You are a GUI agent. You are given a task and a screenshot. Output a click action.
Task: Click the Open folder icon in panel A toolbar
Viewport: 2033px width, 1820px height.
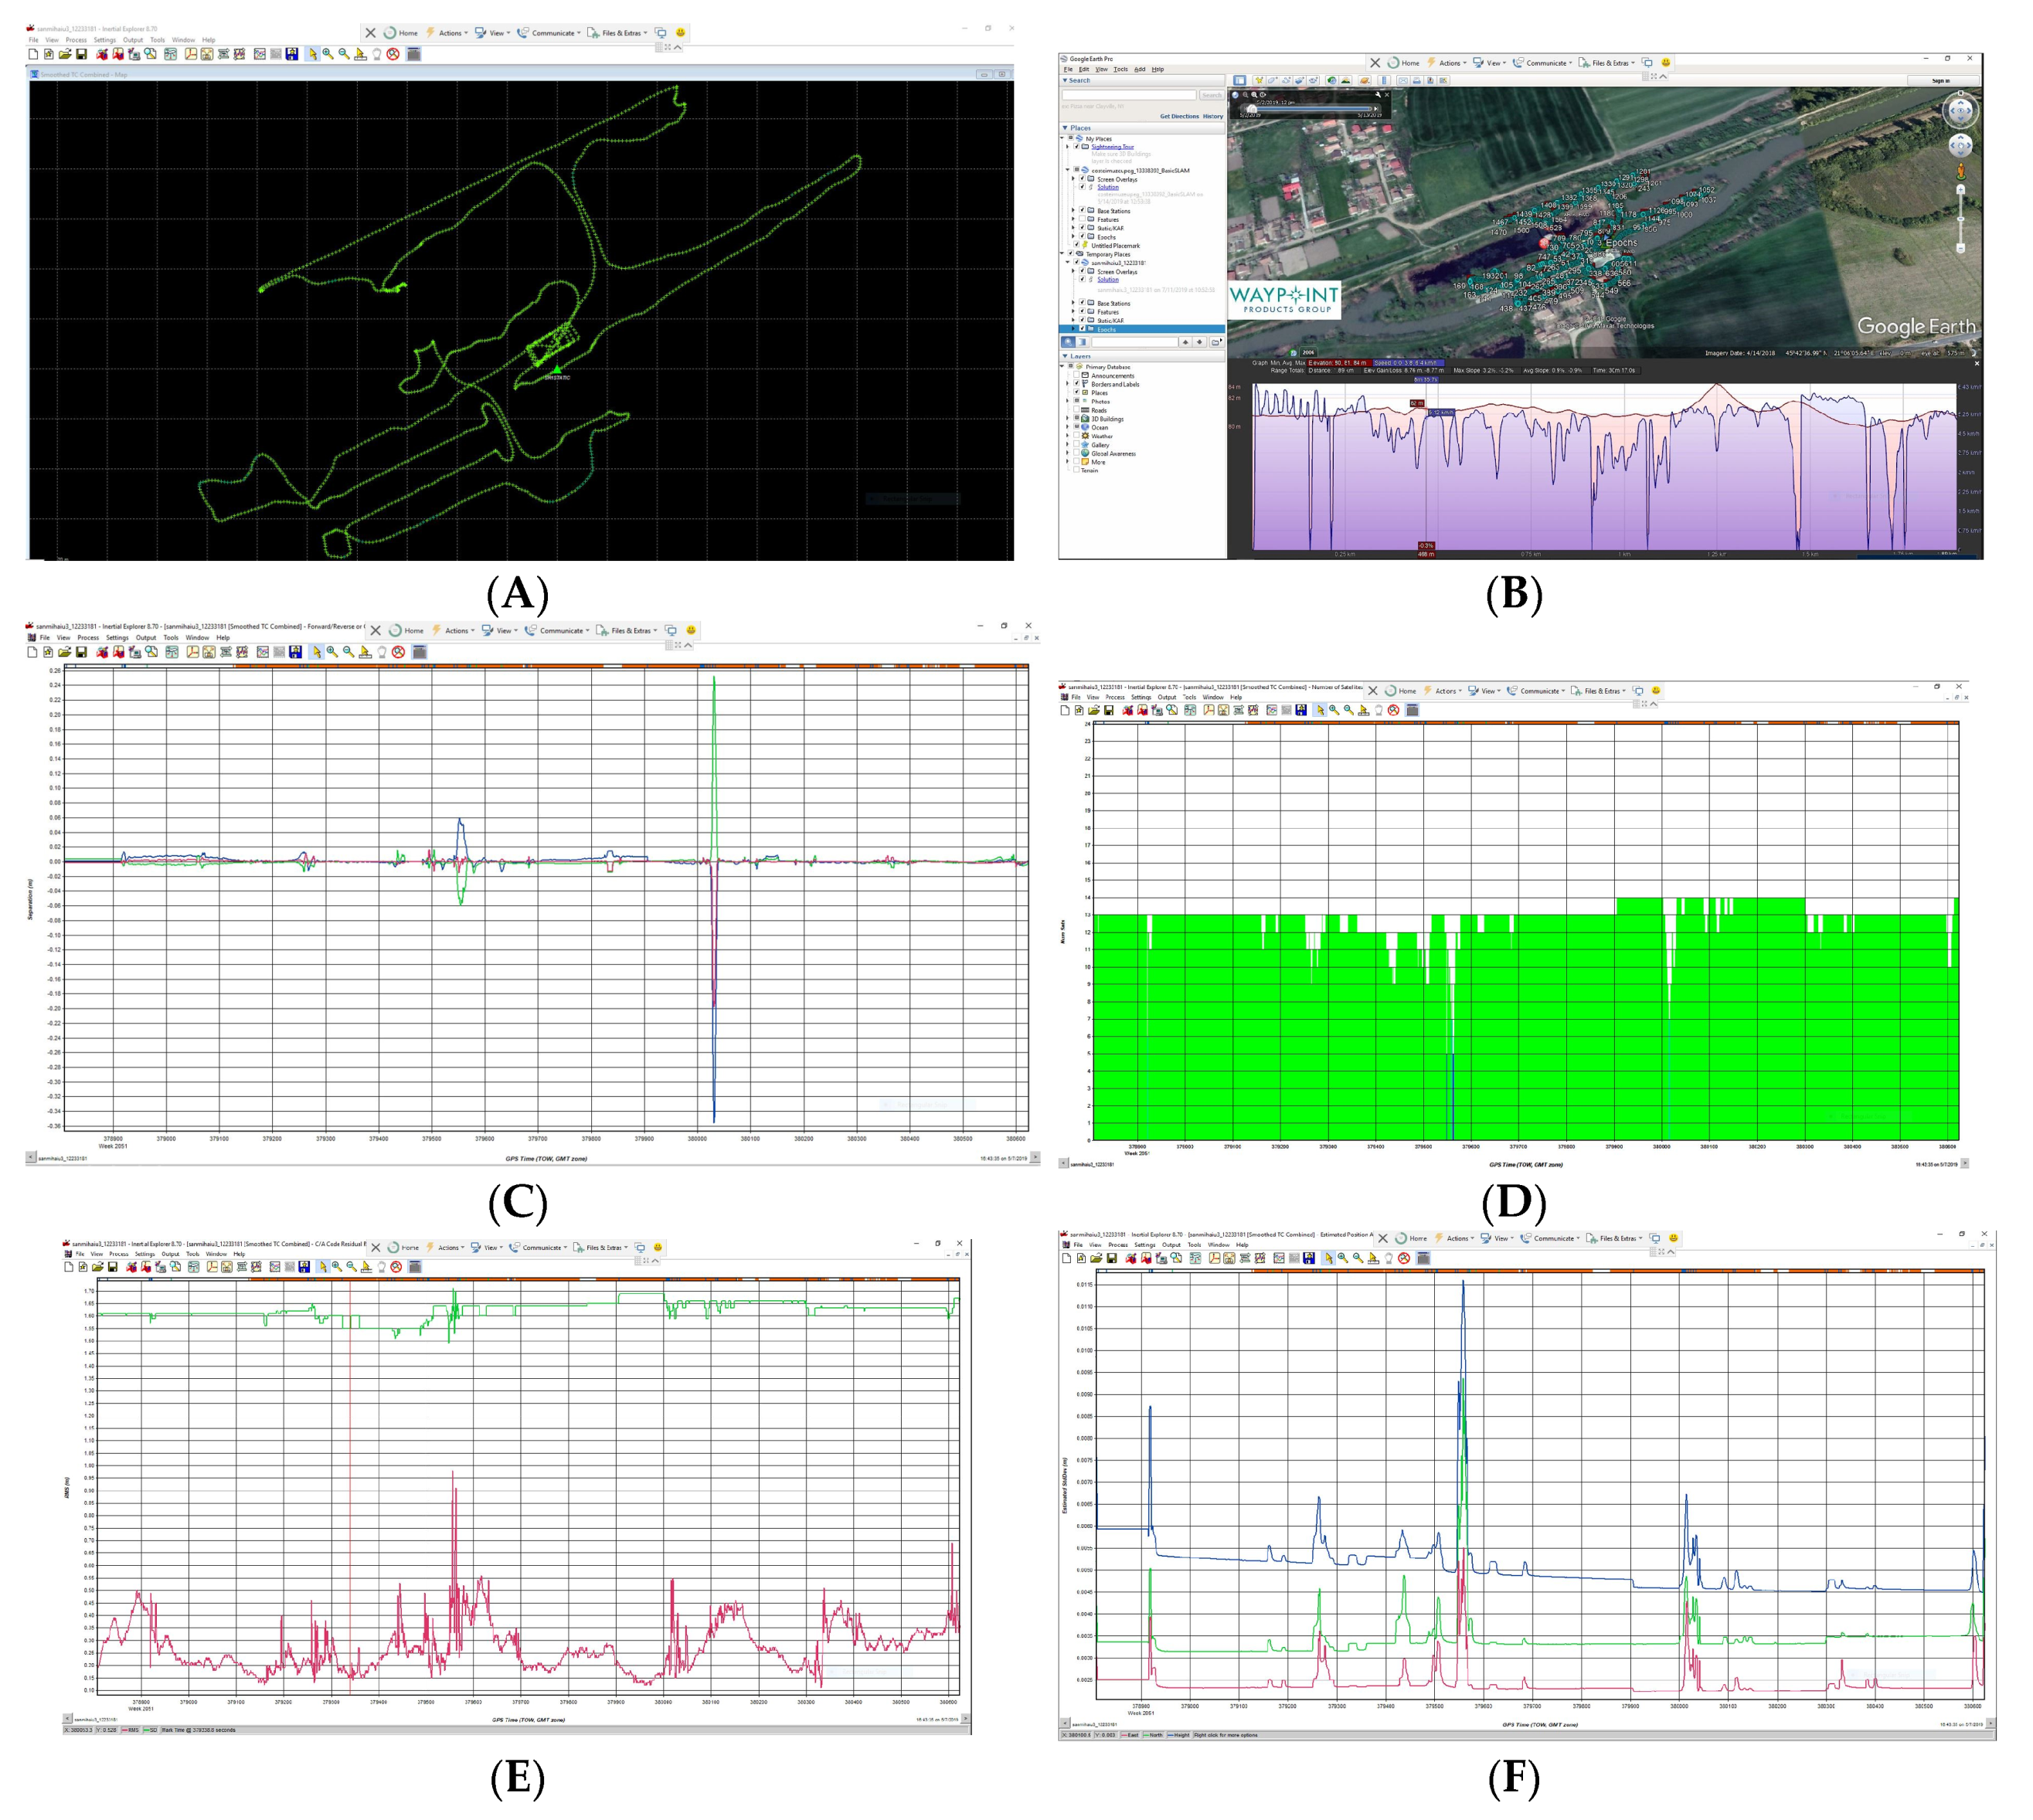click(64, 54)
